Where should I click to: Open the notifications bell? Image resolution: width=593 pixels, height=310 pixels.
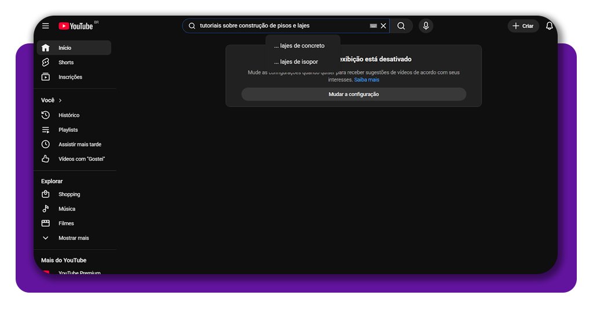549,26
